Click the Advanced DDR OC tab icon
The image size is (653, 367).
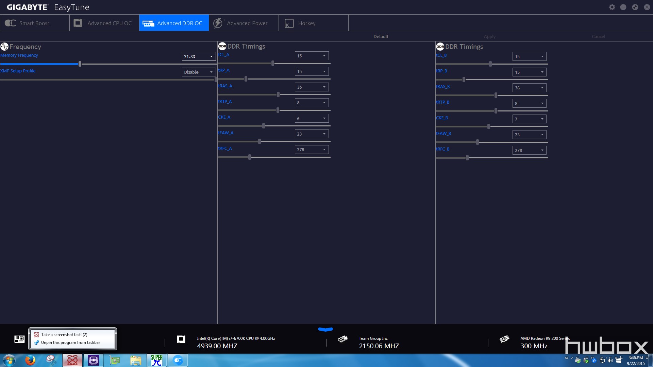148,23
